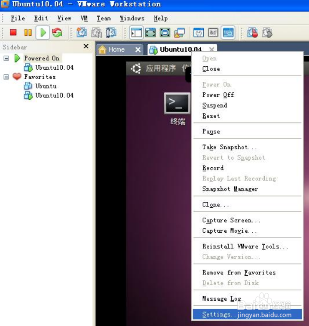Collapse the Powered On tree group

click(6, 58)
